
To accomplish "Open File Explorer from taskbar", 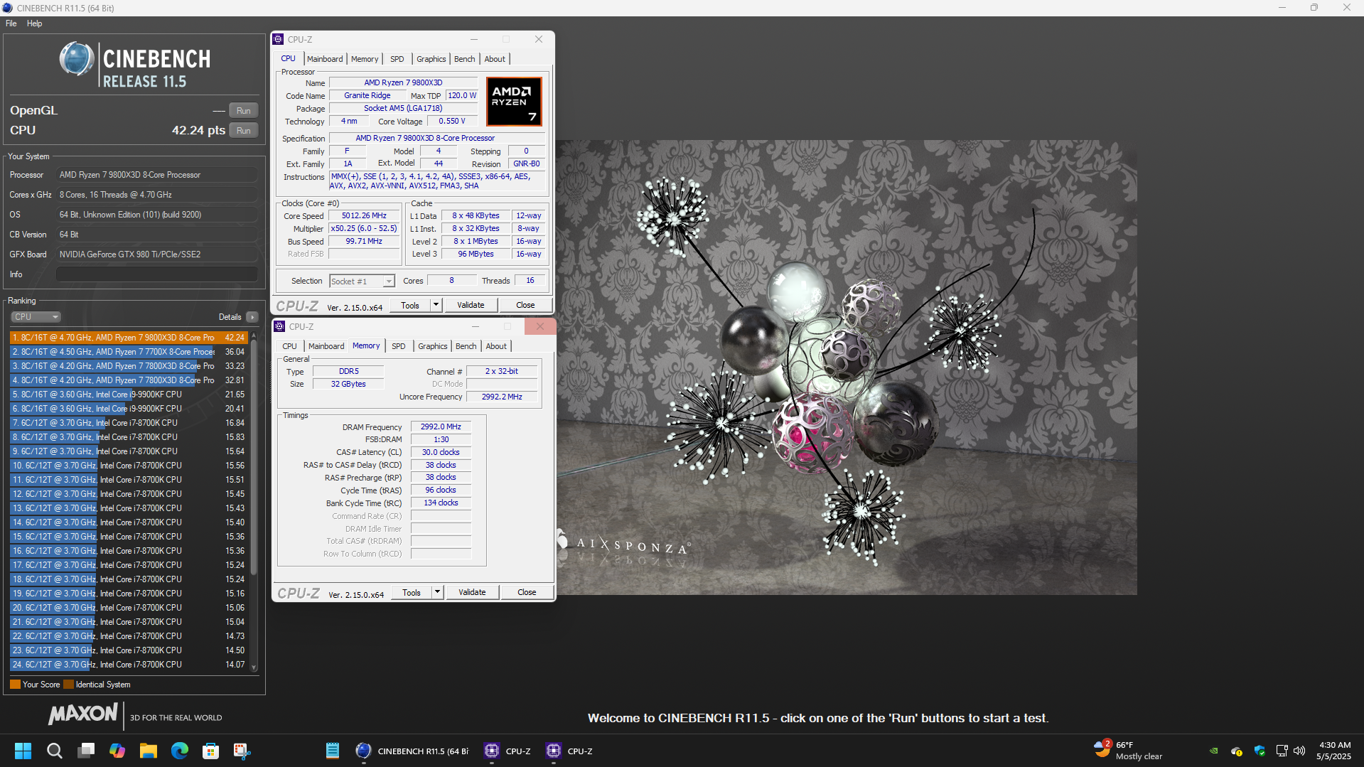I will (x=149, y=751).
